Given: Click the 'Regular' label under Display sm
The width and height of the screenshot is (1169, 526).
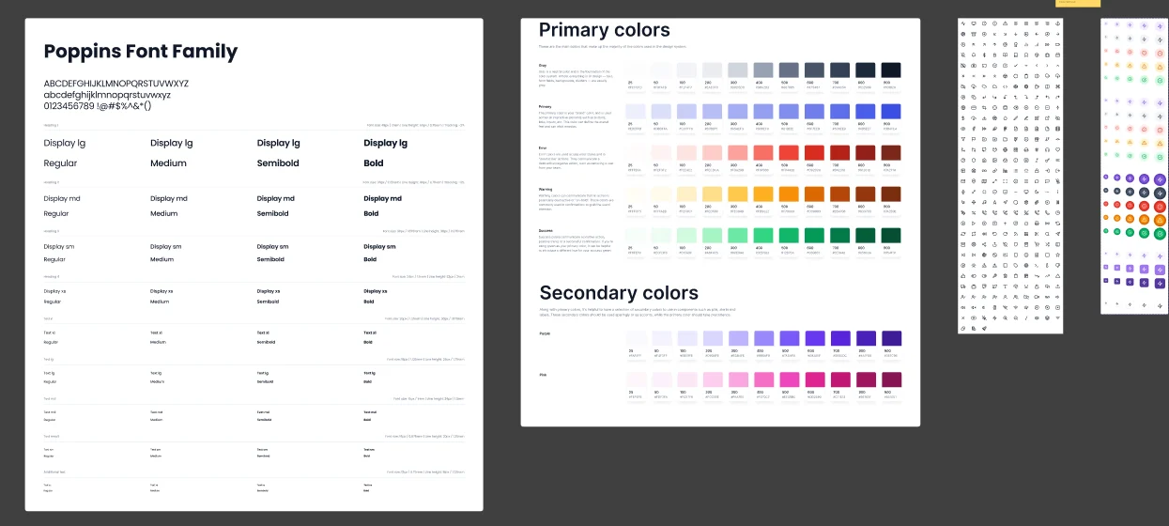Looking at the screenshot, I should pyautogui.click(x=55, y=259).
